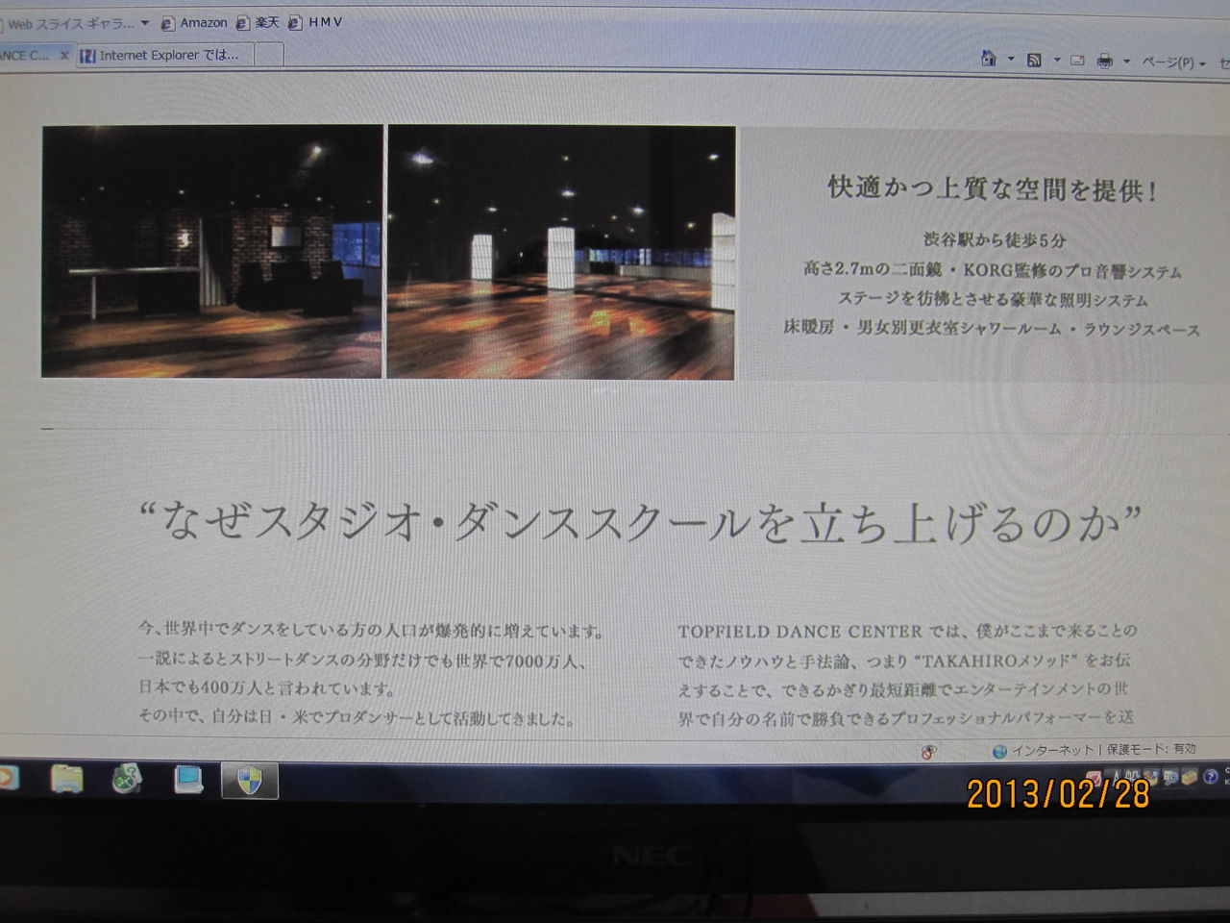This screenshot has width=1230, height=923.
Task: Expand the home button dropdown arrow
Action: [1011, 61]
